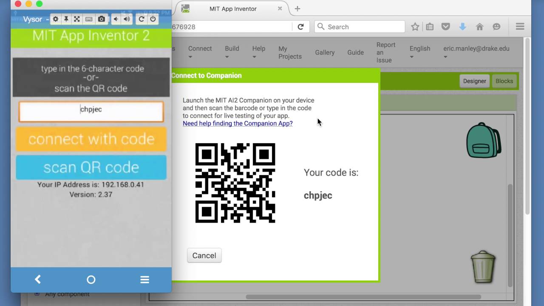544x306 pixels.
Task: Open a new browser tab
Action: click(297, 8)
